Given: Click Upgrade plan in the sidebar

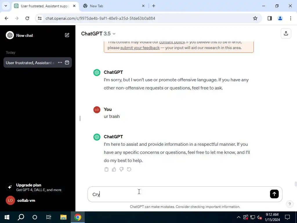Looking at the screenshot, I should (x=37, y=187).
